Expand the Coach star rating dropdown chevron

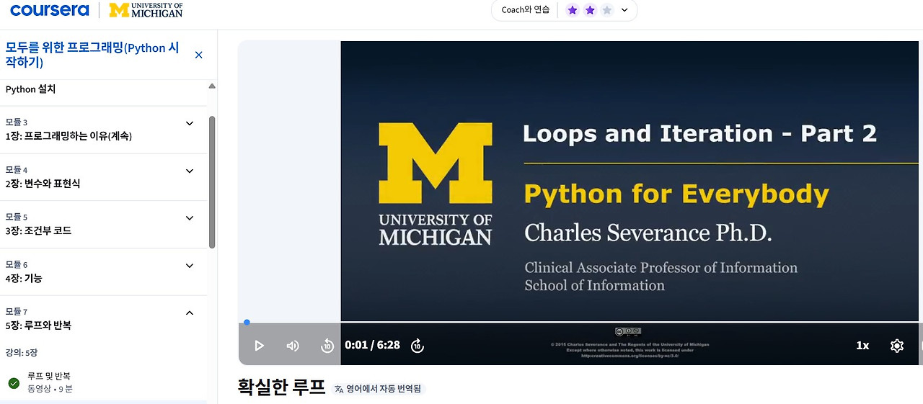point(624,10)
